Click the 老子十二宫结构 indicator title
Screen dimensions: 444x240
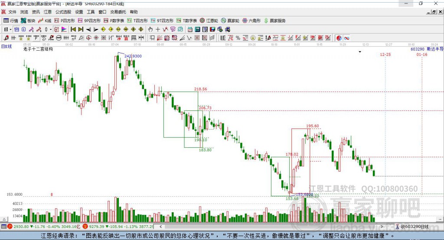coord(38,49)
